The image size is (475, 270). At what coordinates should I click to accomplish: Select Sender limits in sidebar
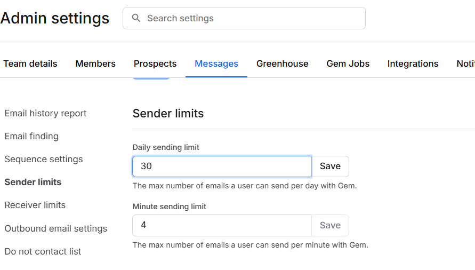[x=33, y=182]
